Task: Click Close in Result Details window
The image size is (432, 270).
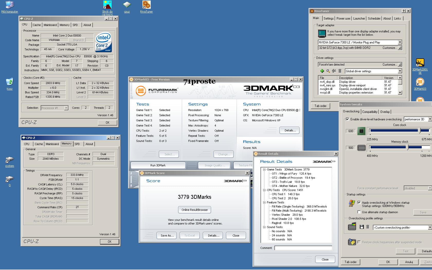Action: tap(325, 259)
